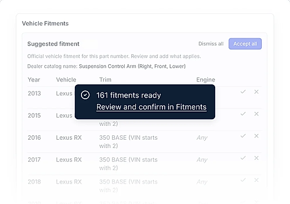Dismiss the 2015 Lexus fitment row

tap(256, 114)
